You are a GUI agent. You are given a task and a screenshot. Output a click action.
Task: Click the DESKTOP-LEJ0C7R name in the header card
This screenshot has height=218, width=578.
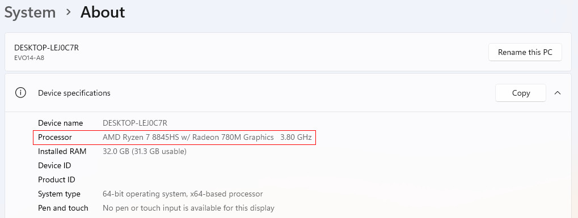point(47,48)
